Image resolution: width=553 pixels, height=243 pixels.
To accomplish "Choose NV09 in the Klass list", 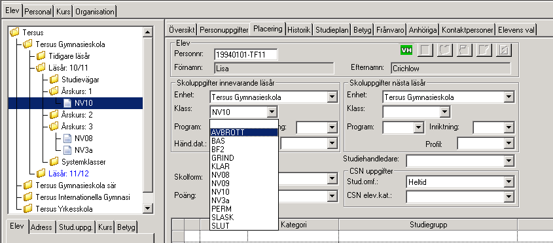I will [243, 183].
